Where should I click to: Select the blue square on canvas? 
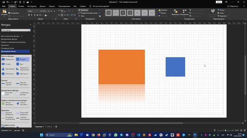(175, 67)
